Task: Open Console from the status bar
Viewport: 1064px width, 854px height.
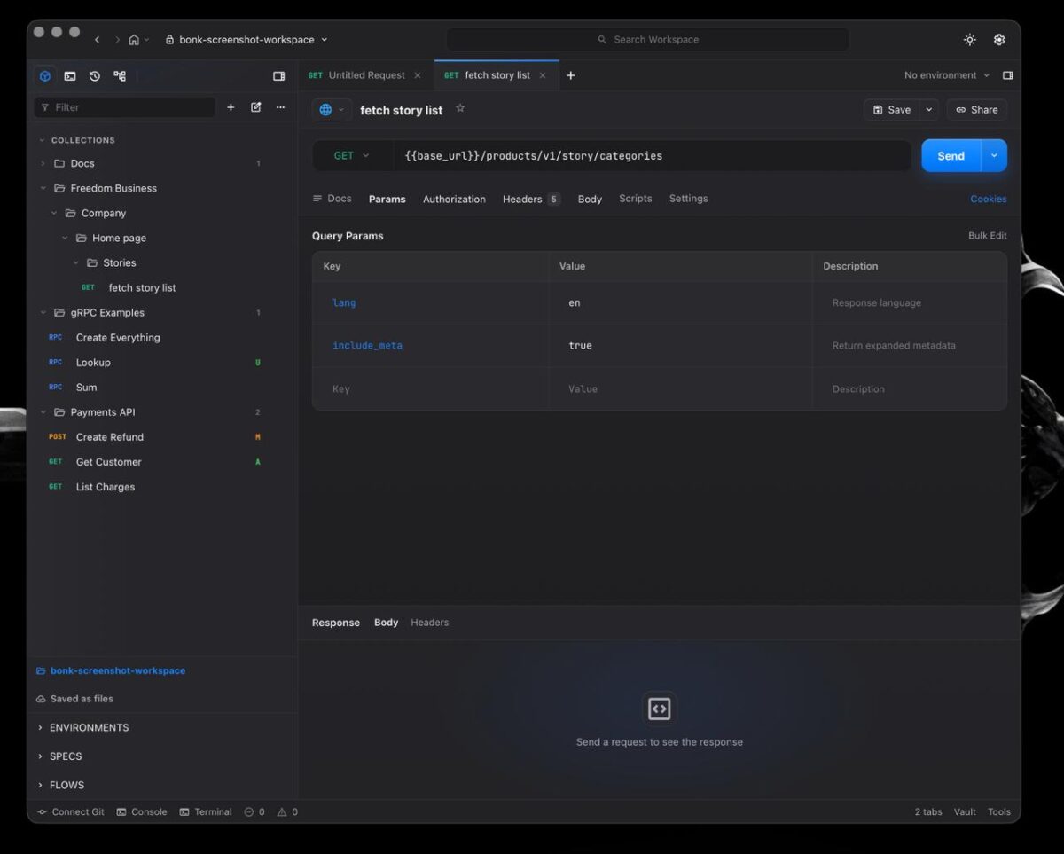Action: (142, 811)
